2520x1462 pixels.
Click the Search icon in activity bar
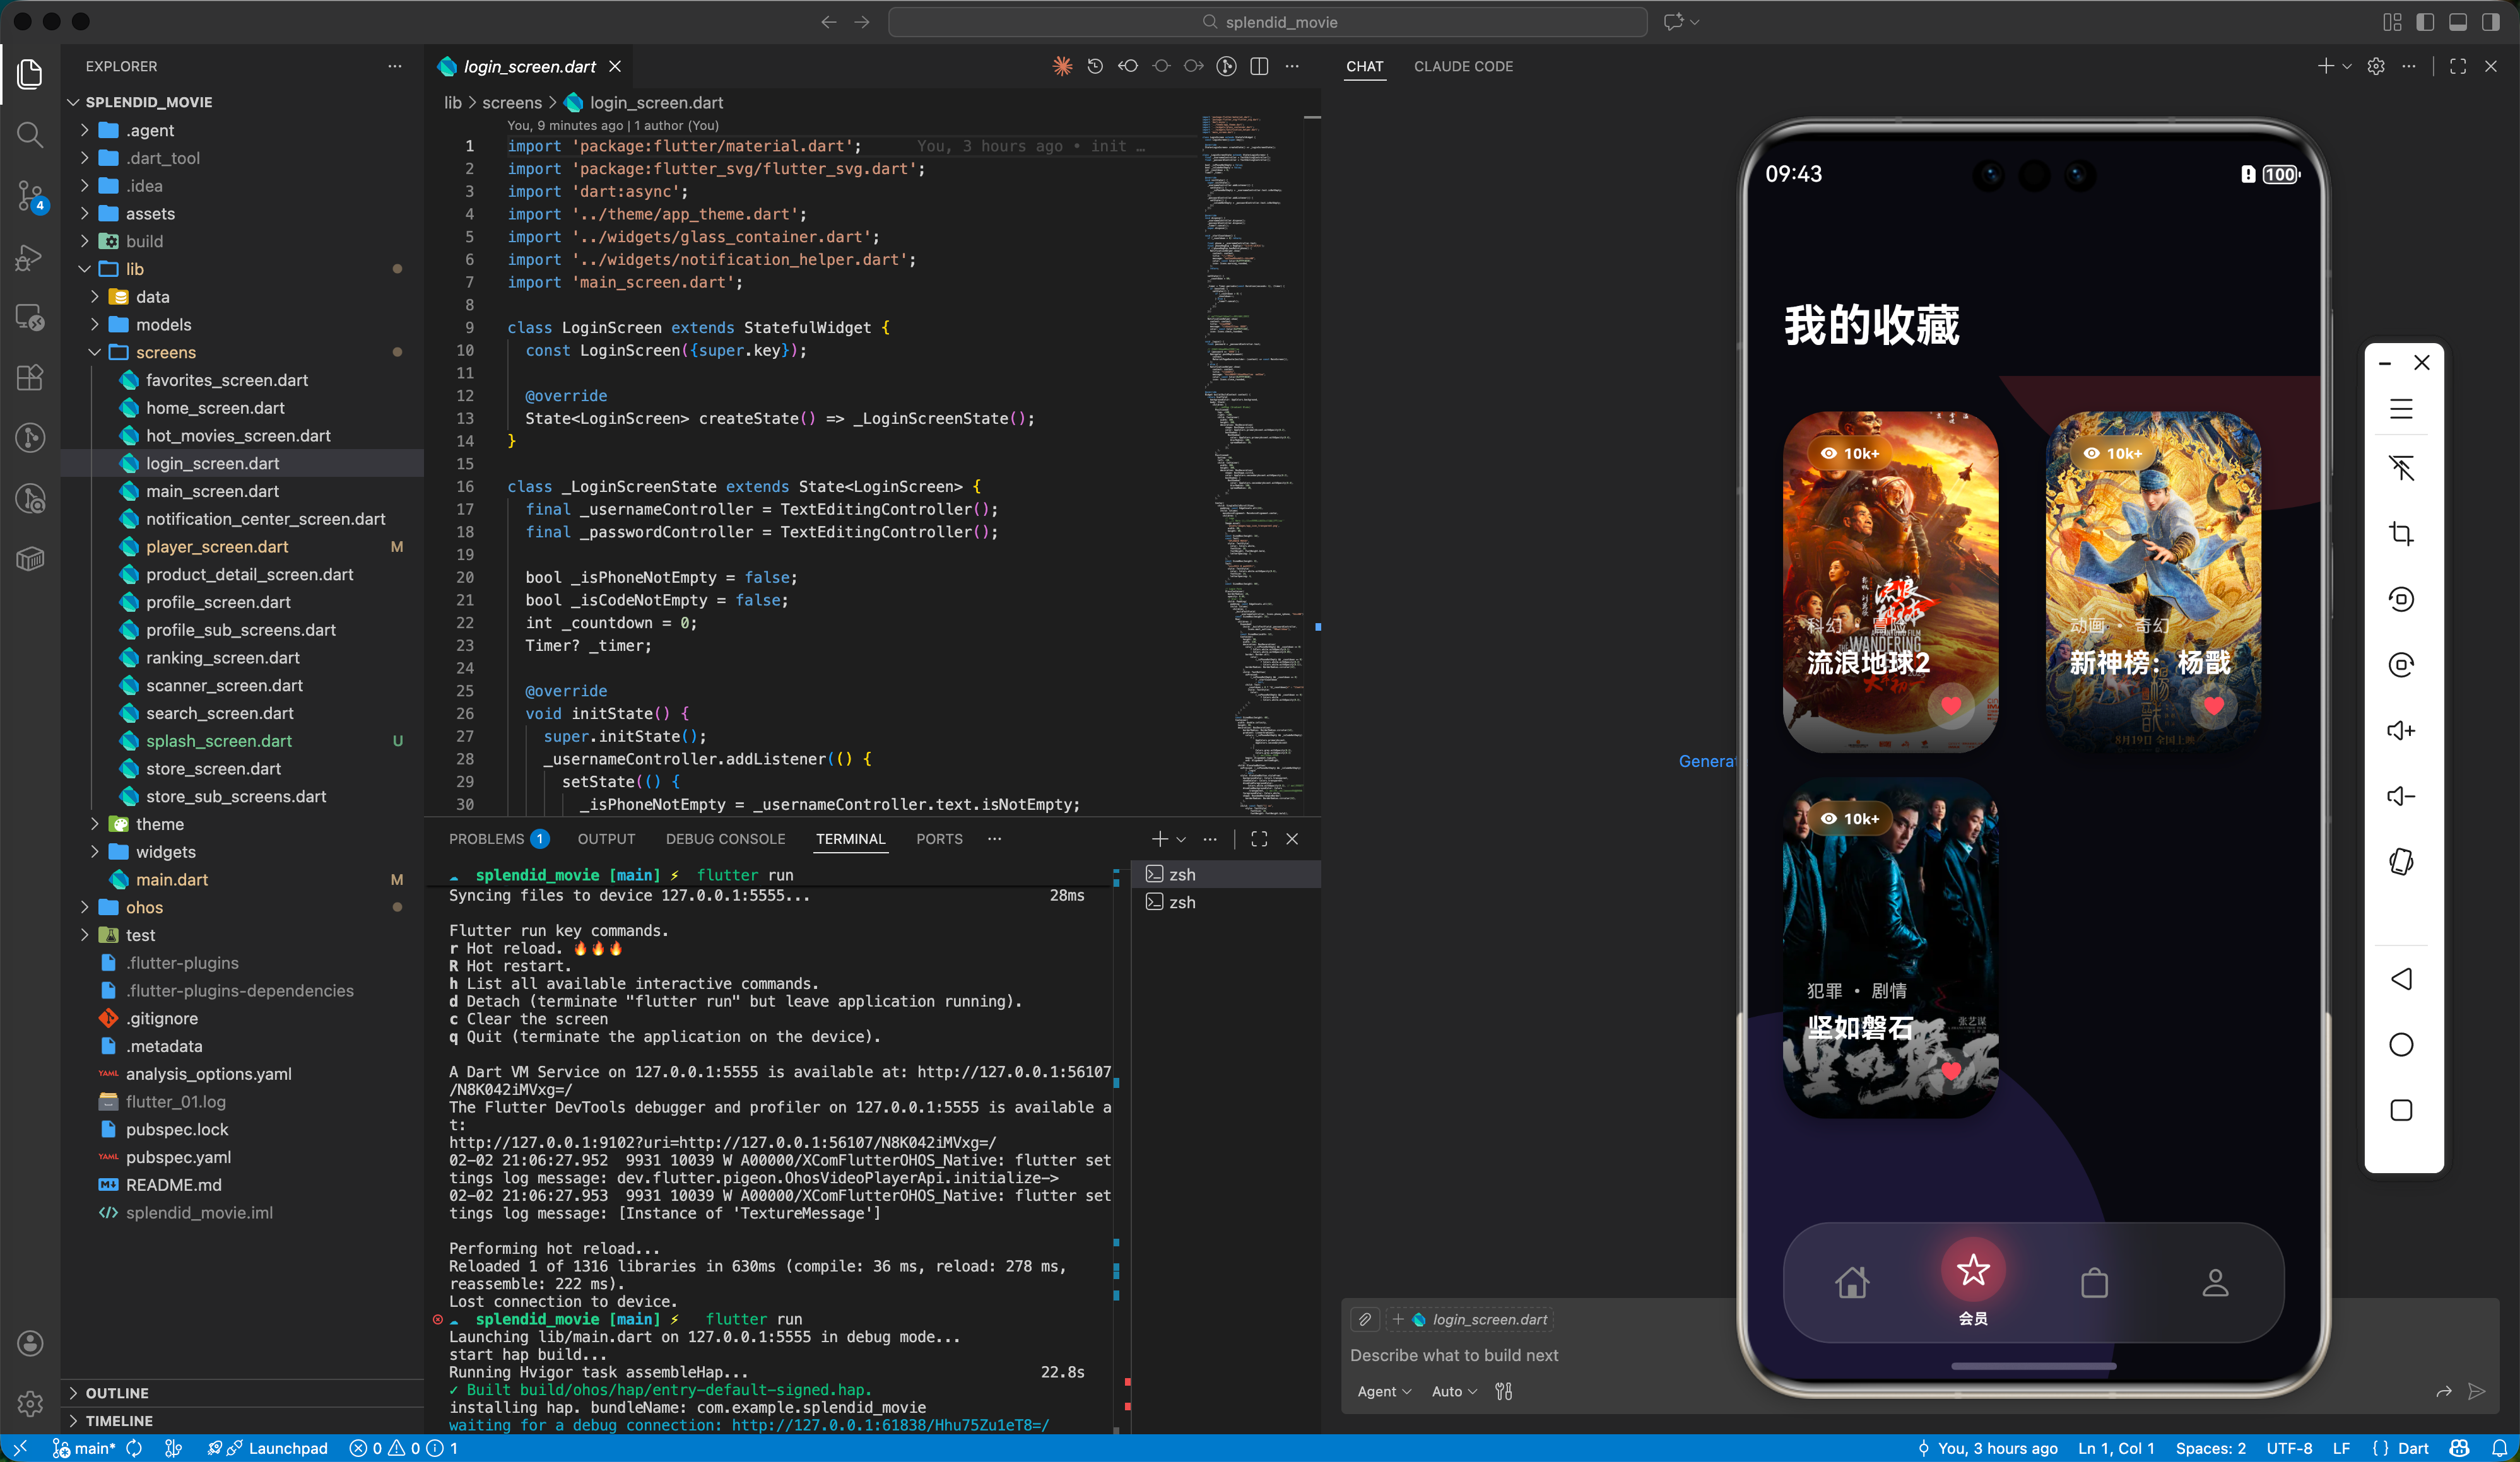point(30,134)
